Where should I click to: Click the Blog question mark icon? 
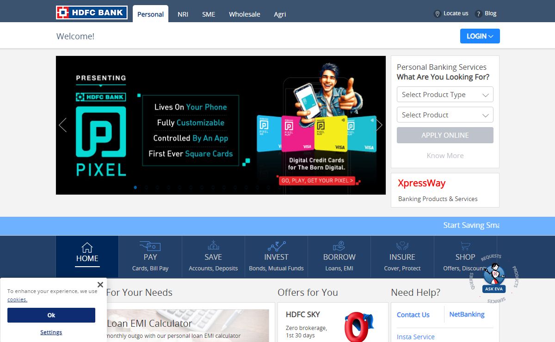point(479,14)
